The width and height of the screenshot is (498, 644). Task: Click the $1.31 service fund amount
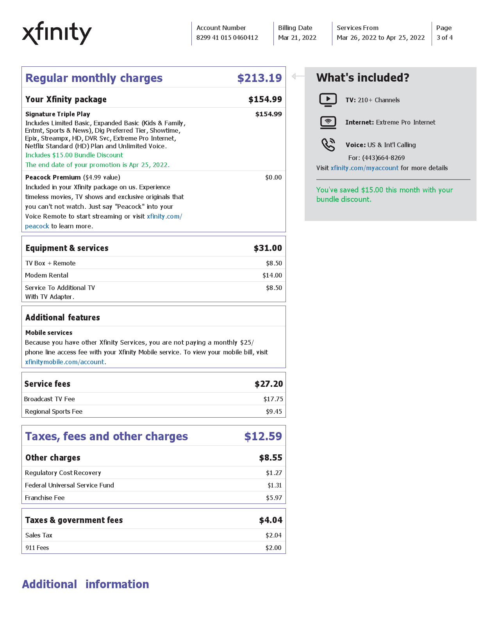pyautogui.click(x=275, y=485)
